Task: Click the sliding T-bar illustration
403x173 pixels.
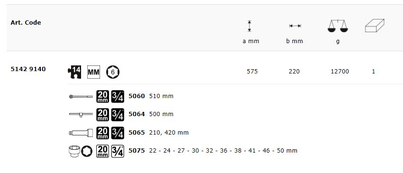Action: tap(81, 114)
